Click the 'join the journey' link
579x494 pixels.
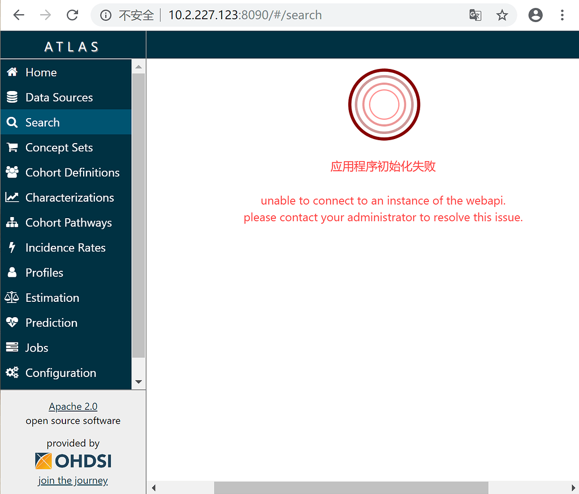click(x=73, y=480)
